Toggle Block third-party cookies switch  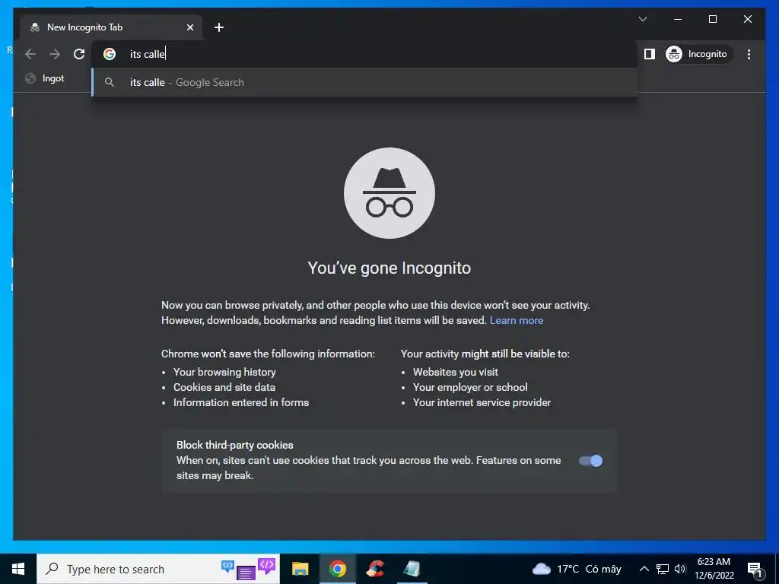[x=590, y=461]
